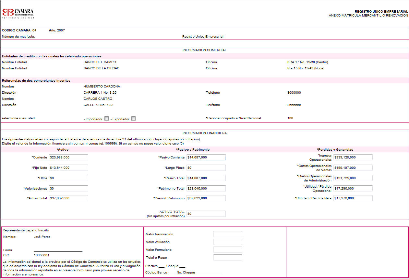409x279 pixels.
Task: Click the *Perdidas y Ganancias column heading
Action: [335, 150]
